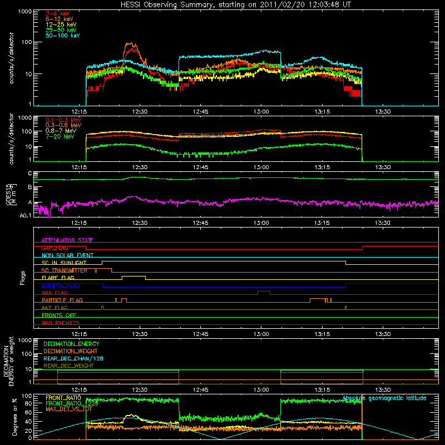445x445 pixels.
Task: Click the REAR_DEC_WEIGHT legend label
Action: pyautogui.click(x=68, y=366)
